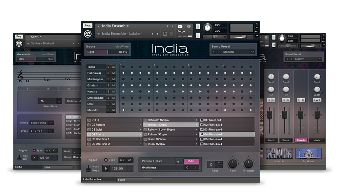Select the Reverb channel tab in mixer window
341x196 pixels.
click(301, 140)
